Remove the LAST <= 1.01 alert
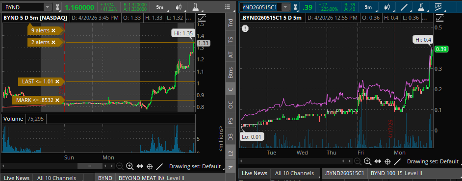Screen dimensions: 462x181 tap(57, 81)
